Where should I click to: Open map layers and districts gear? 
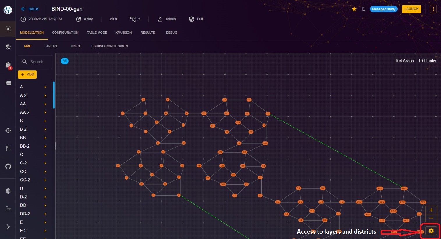click(431, 231)
